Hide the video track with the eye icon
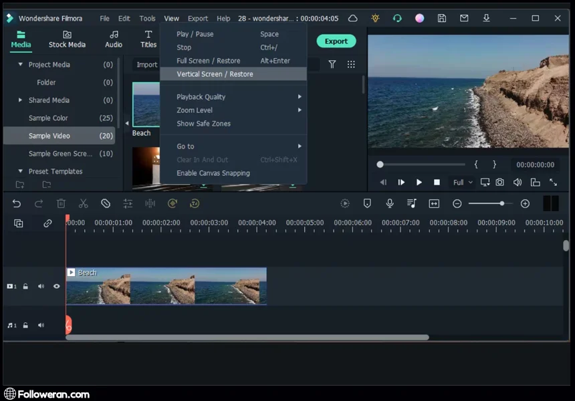The height and width of the screenshot is (401, 575). tap(57, 287)
